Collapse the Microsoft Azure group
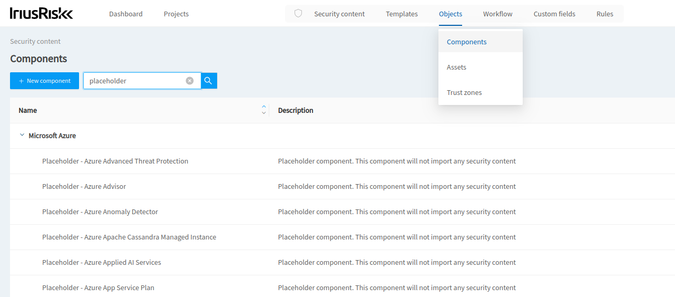 coord(22,136)
